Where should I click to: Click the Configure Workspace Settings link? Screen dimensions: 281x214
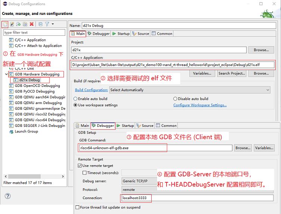(200, 105)
